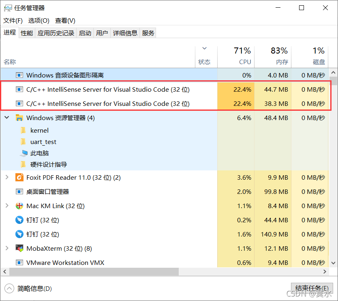Image resolution: width=338 pixels, height=301 pixels.
Task: Switch to the 详细信息 tab
Action: [x=125, y=33]
